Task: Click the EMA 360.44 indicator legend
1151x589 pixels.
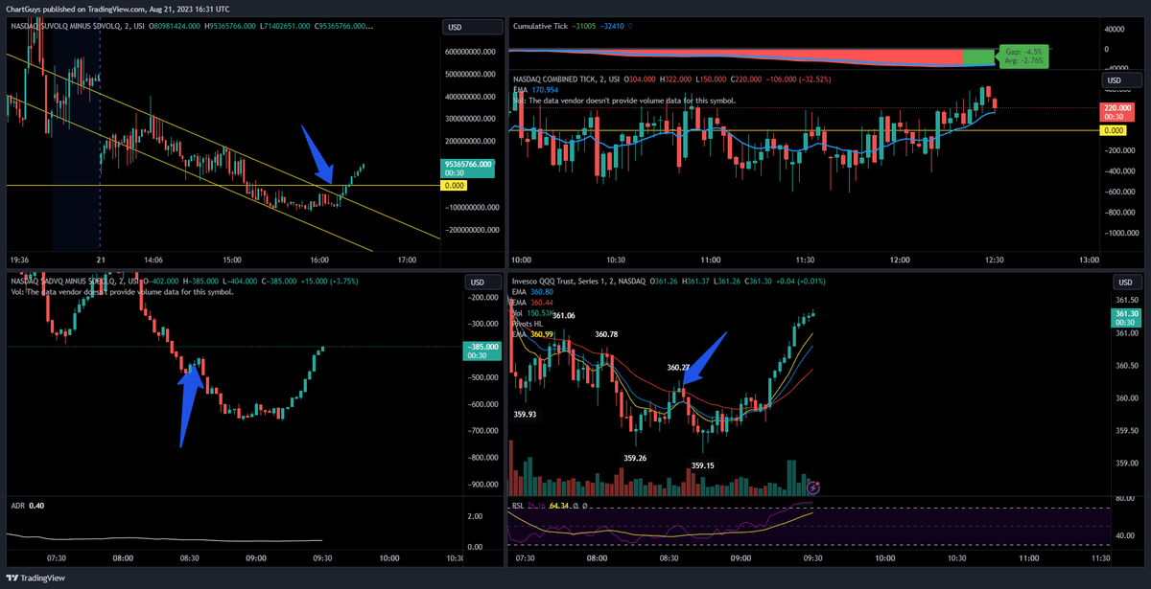Action: (534, 302)
